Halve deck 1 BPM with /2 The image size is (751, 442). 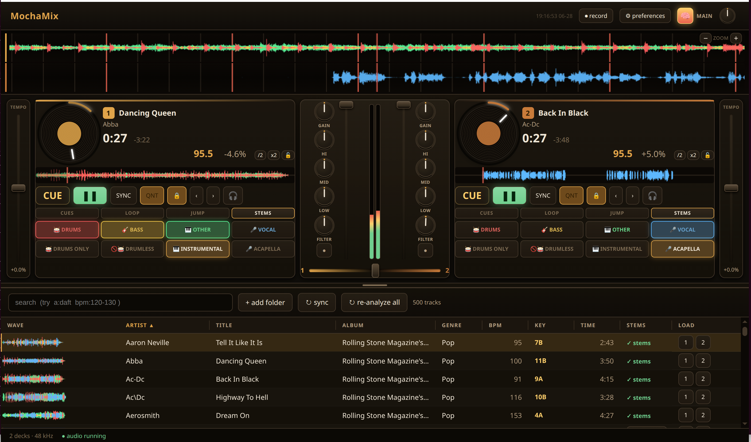click(x=260, y=155)
